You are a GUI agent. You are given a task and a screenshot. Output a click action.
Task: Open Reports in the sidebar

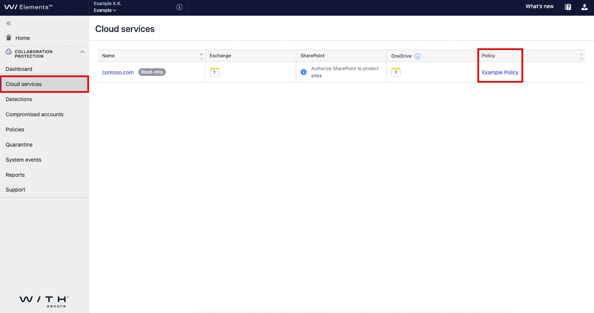coord(15,175)
